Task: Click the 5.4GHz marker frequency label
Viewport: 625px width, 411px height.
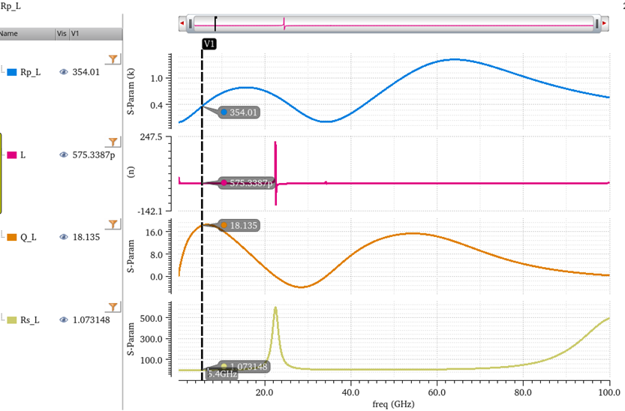Action: click(223, 373)
